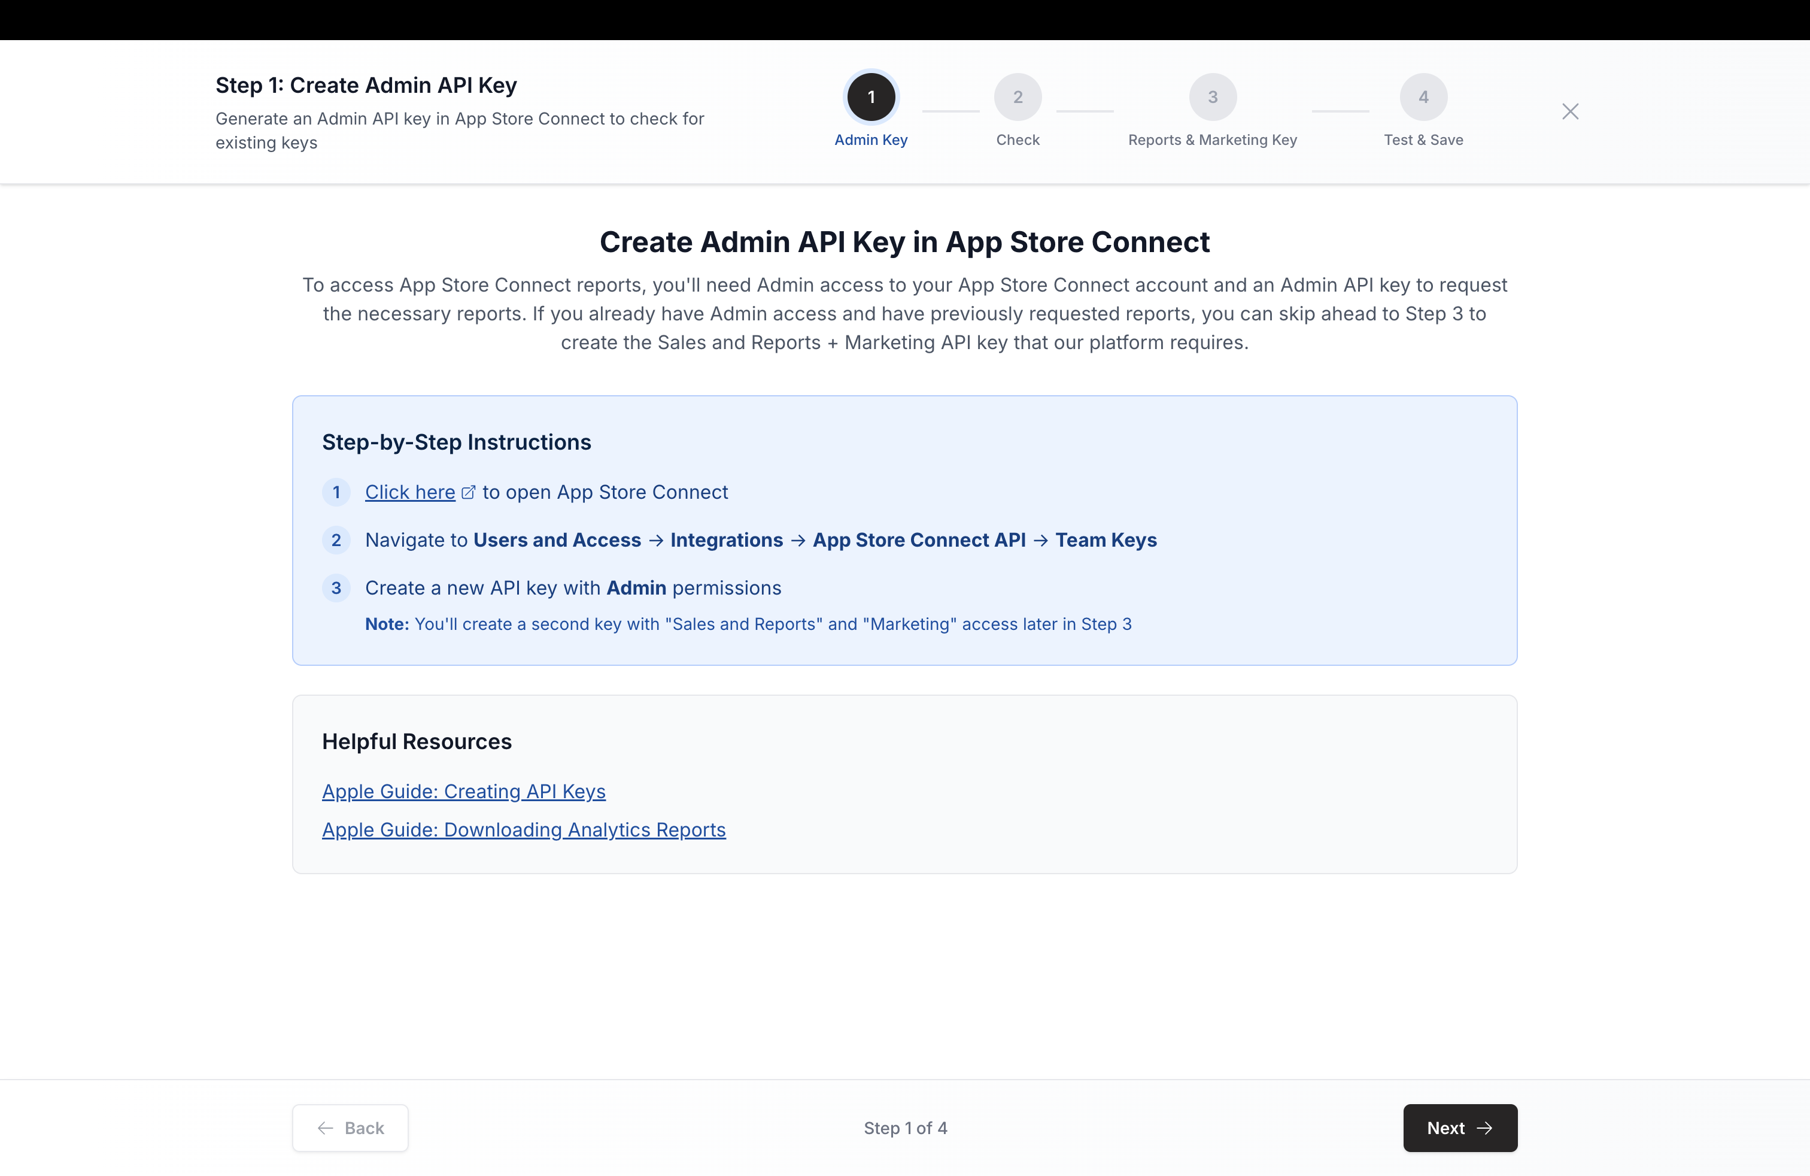This screenshot has height=1176, width=1810.
Task: Jump to Test & Save step
Action: click(1423, 140)
